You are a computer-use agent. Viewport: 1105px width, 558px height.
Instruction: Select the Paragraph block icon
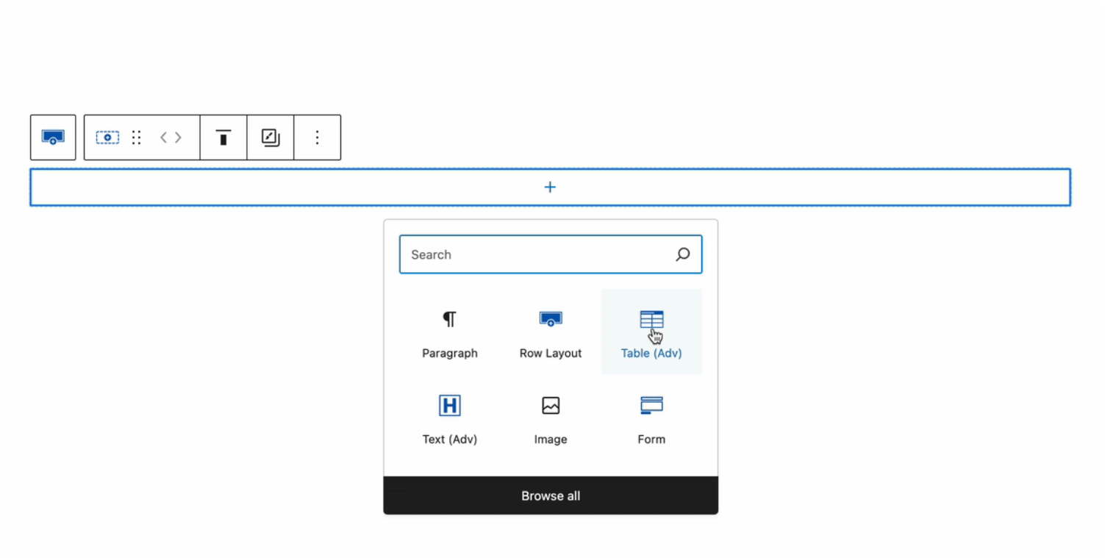click(x=449, y=319)
